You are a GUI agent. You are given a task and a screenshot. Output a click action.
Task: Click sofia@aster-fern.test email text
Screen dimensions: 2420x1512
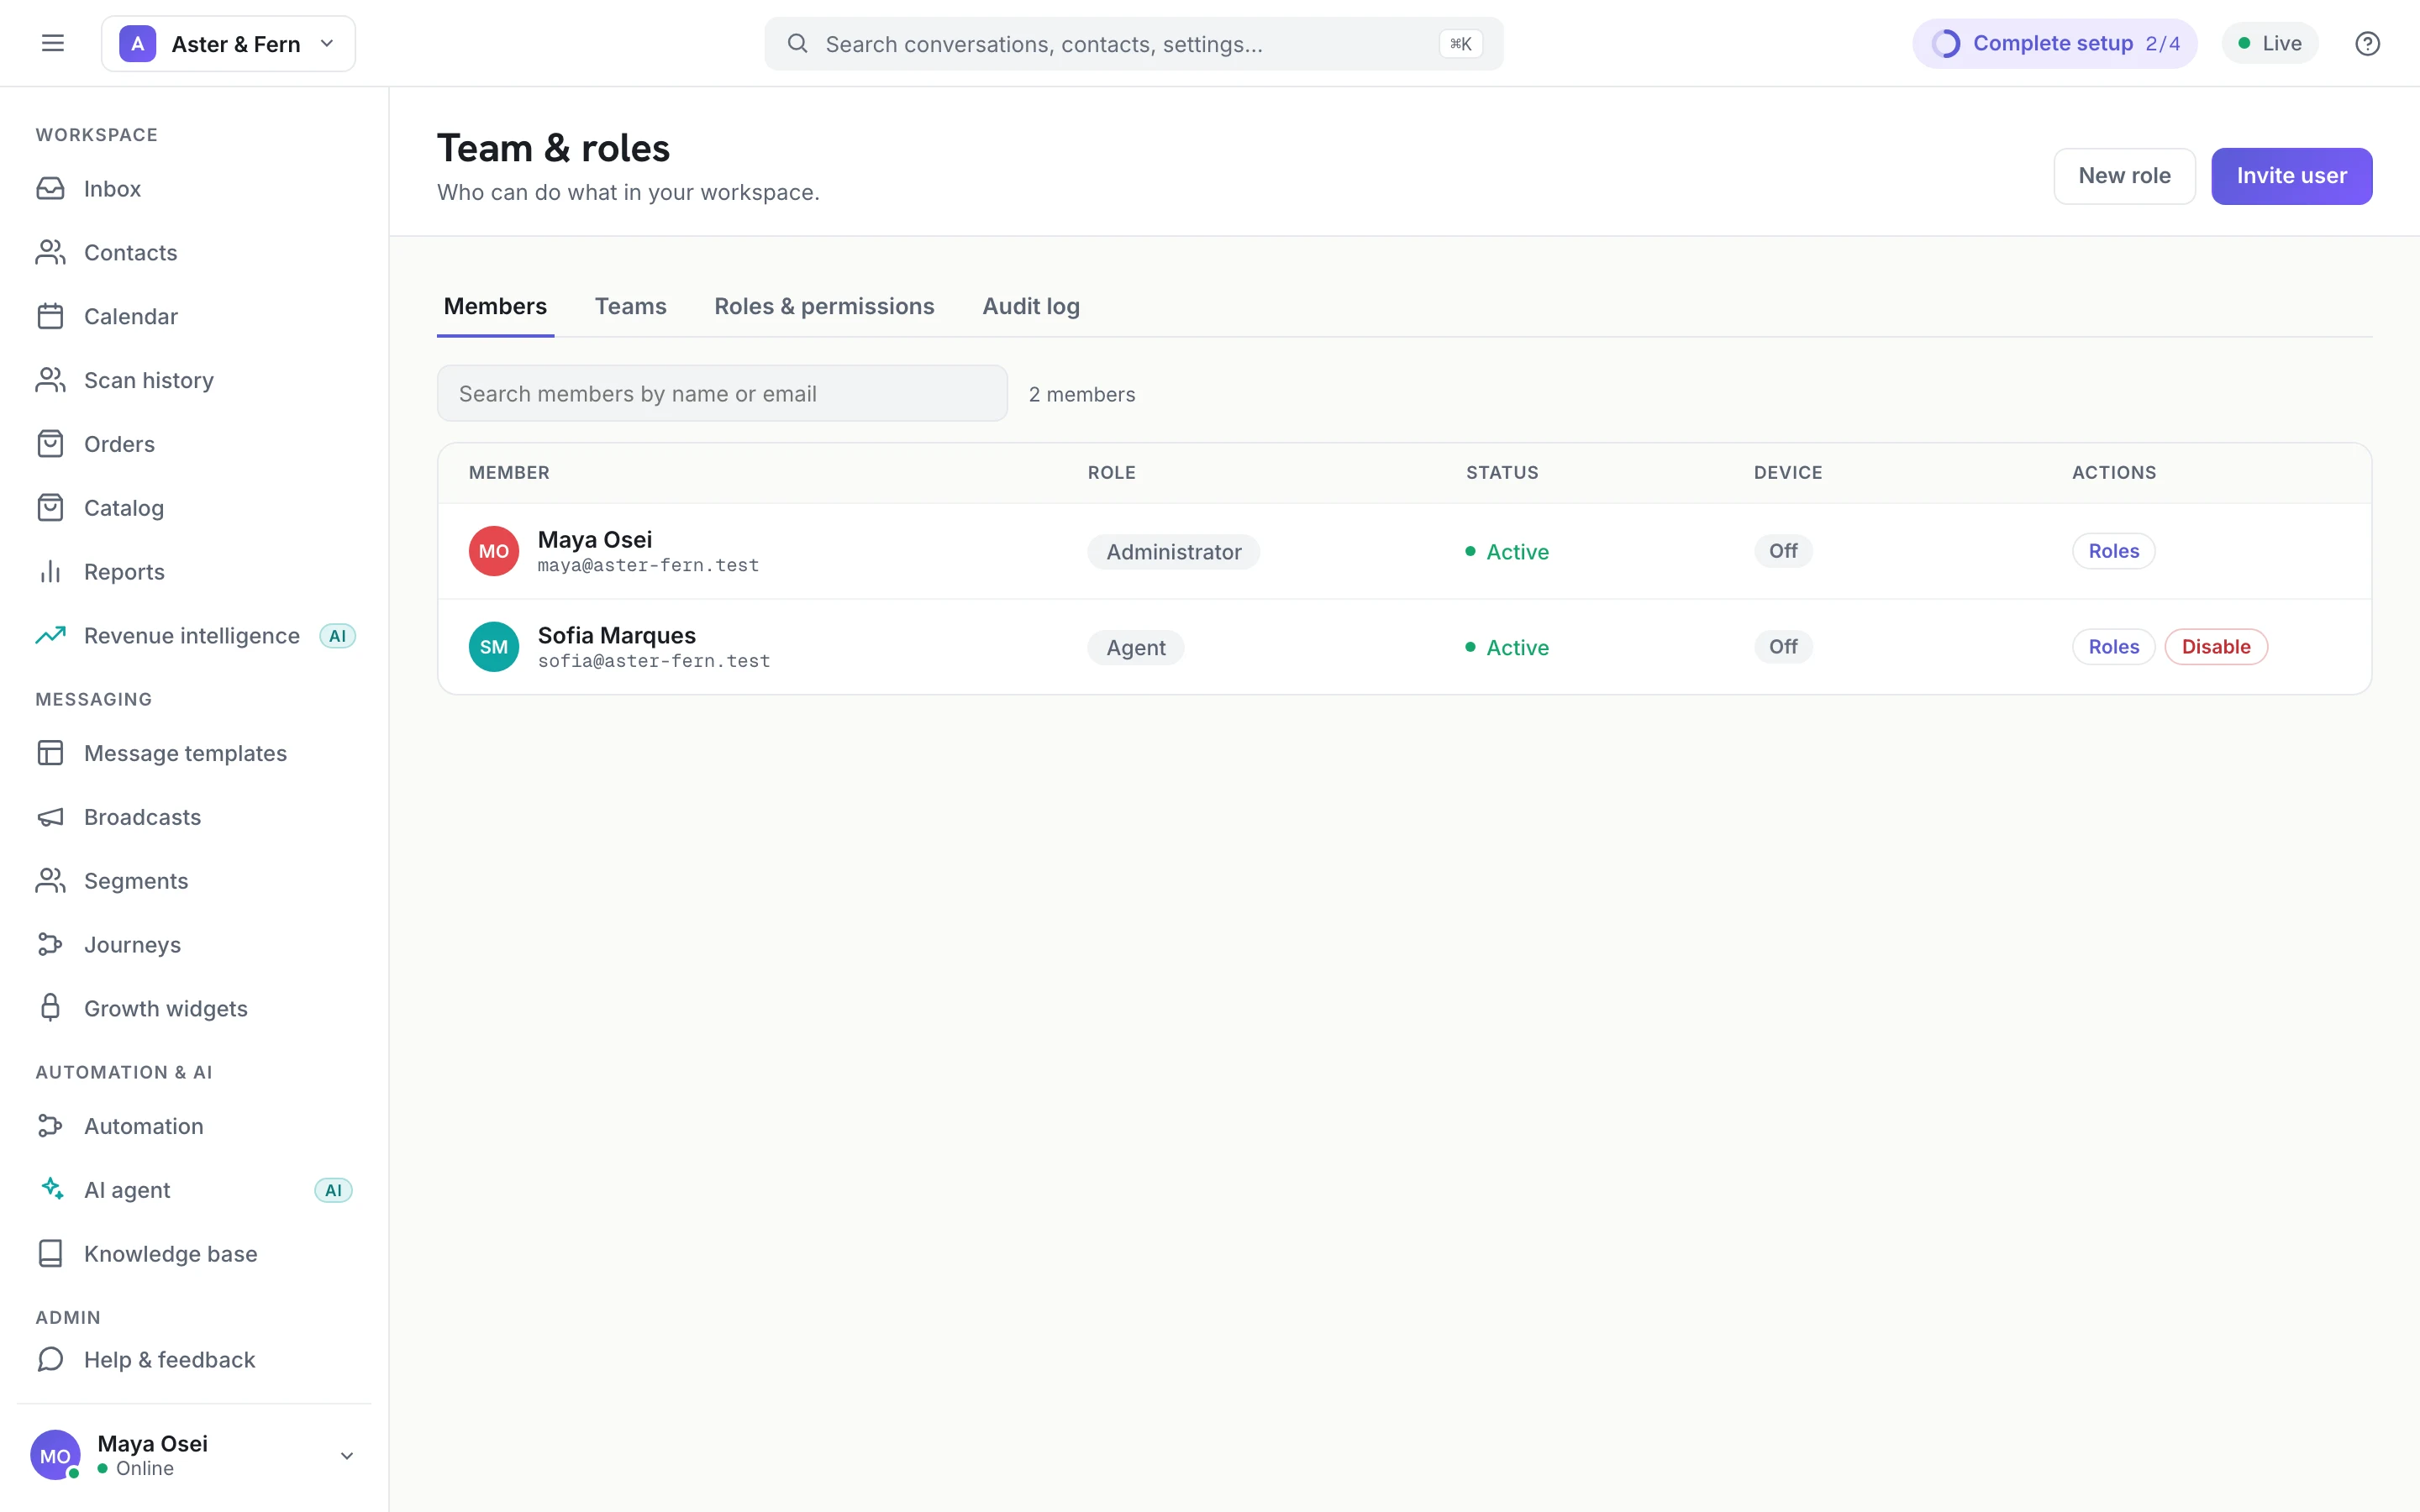coord(654,661)
